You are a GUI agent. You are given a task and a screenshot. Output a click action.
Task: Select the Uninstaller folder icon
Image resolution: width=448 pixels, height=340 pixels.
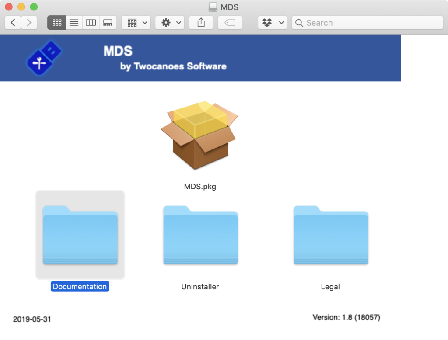click(200, 235)
